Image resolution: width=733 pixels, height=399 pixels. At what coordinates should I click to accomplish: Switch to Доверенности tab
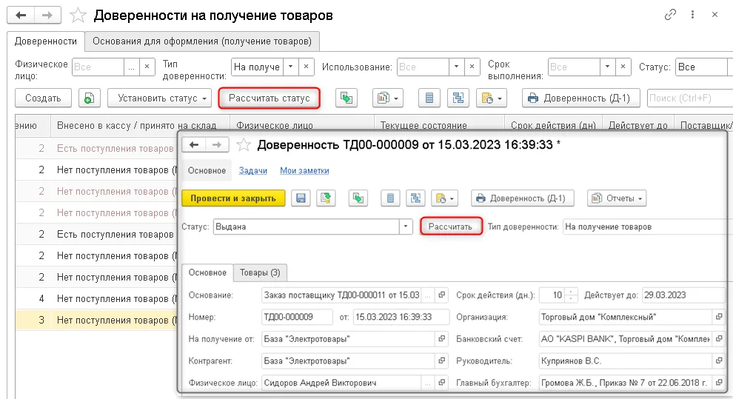(x=46, y=41)
